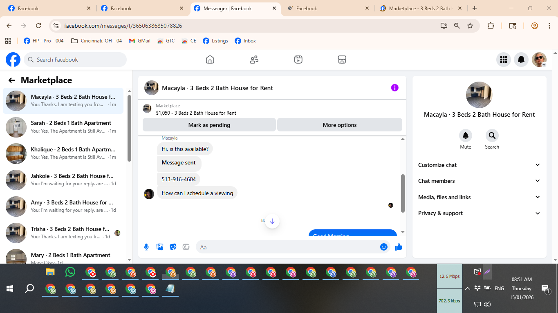Image resolution: width=558 pixels, height=313 pixels.
Task: Open Marketplace storefront icon in top navigation
Action: [342, 60]
